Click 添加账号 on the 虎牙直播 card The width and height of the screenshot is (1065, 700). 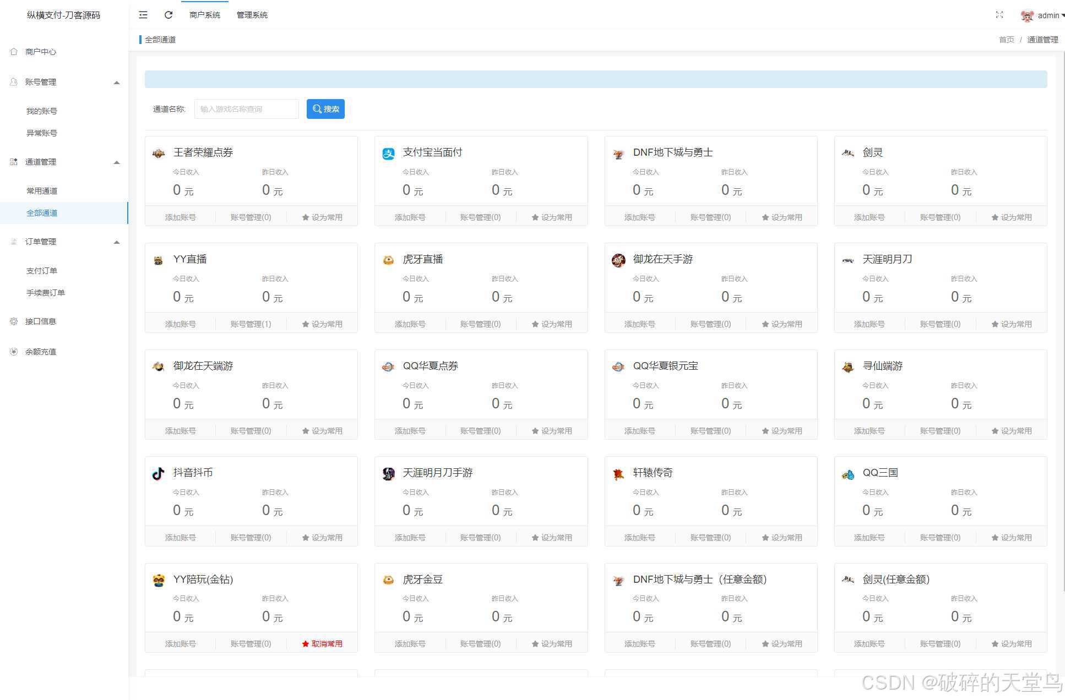point(410,324)
